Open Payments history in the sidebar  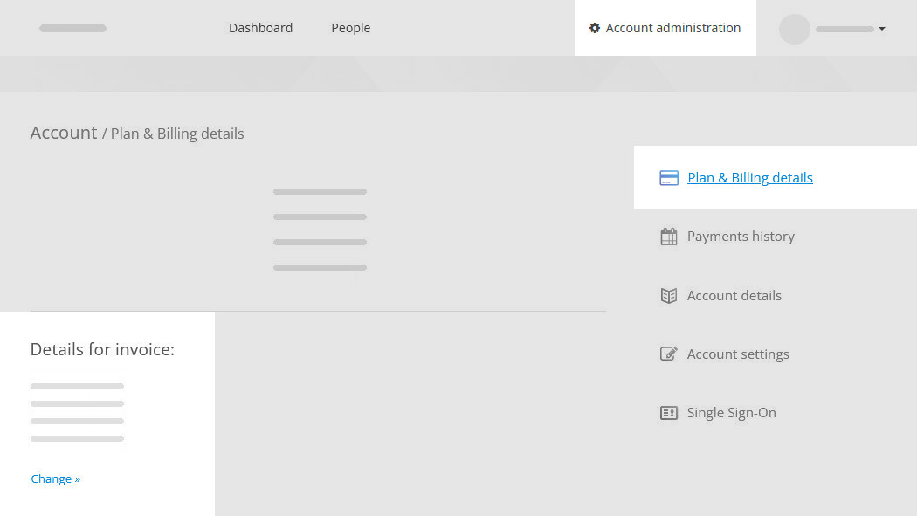(741, 237)
